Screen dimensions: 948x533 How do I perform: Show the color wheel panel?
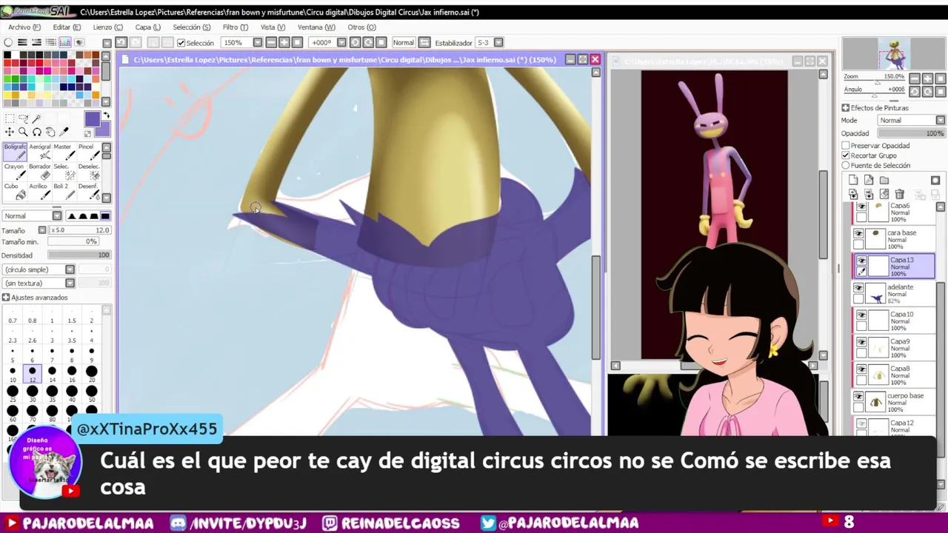coord(8,43)
